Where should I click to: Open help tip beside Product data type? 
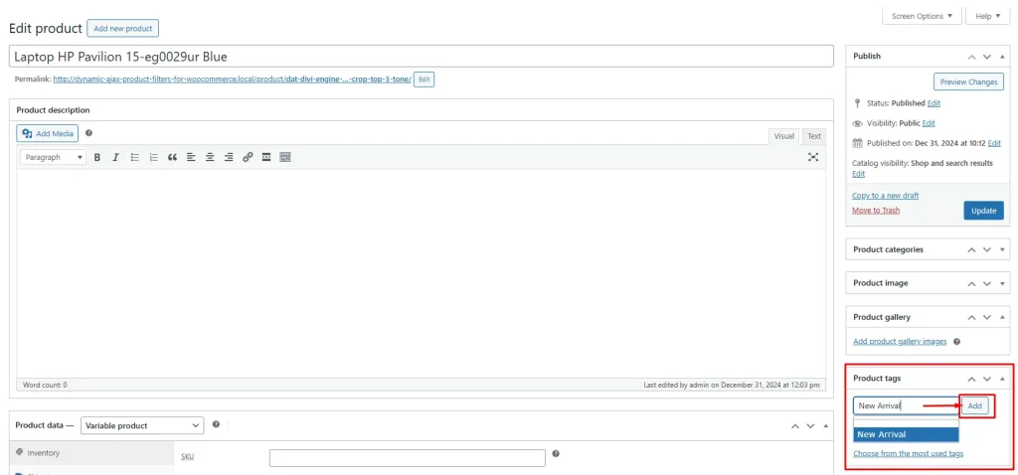pos(216,424)
